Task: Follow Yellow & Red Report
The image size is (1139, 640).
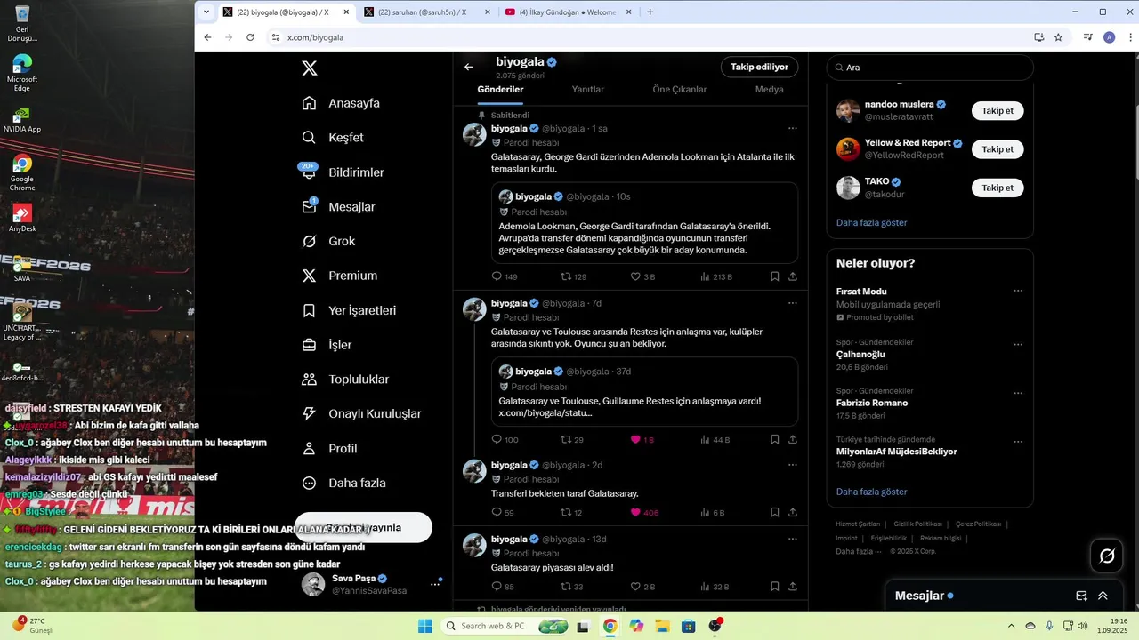Action: [998, 149]
